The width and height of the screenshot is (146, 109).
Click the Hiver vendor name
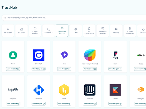[x=64, y=98]
